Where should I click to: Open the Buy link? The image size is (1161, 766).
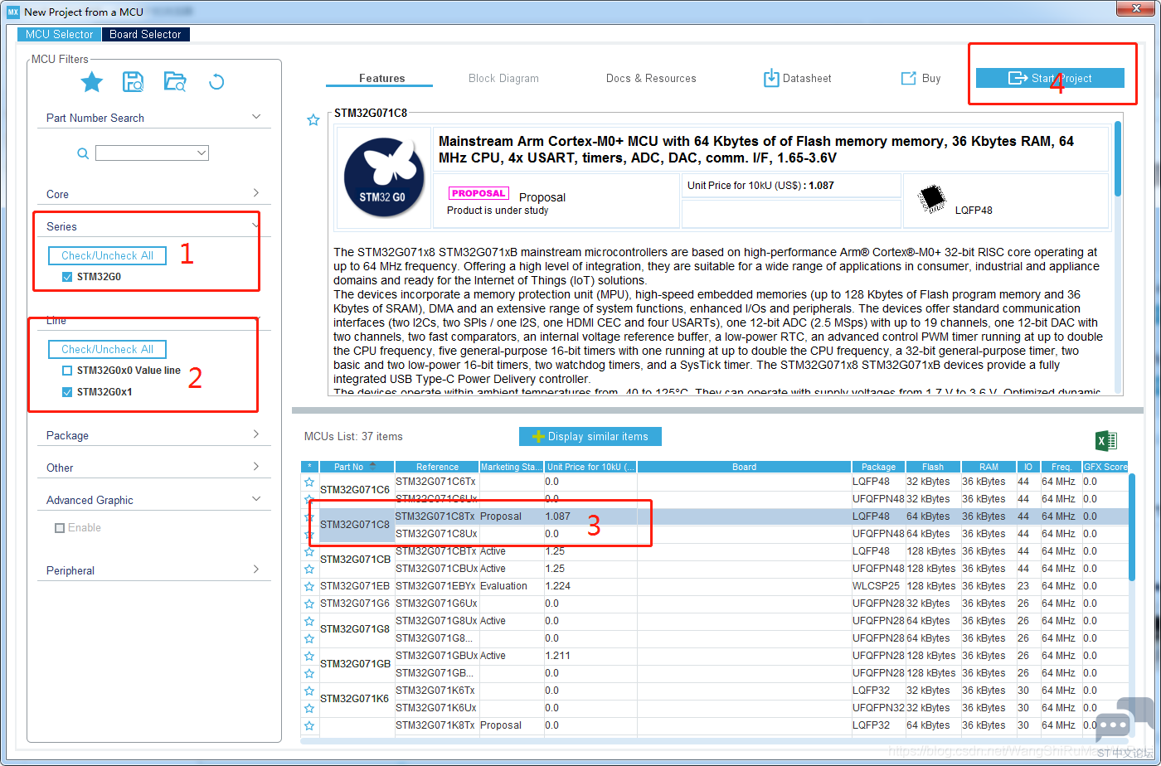(921, 78)
